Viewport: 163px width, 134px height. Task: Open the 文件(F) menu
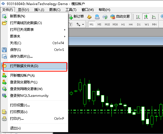(x=8, y=10)
